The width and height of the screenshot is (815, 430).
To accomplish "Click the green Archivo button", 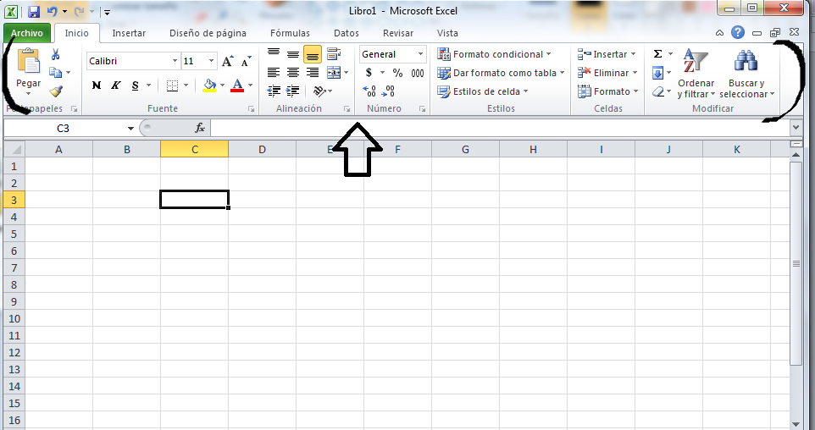I will [27, 33].
